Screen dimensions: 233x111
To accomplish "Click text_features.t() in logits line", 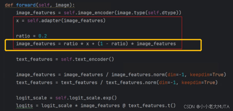I will 152,106.
